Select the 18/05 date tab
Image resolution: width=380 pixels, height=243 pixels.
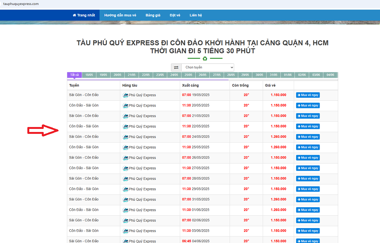pyautogui.click(x=89, y=75)
